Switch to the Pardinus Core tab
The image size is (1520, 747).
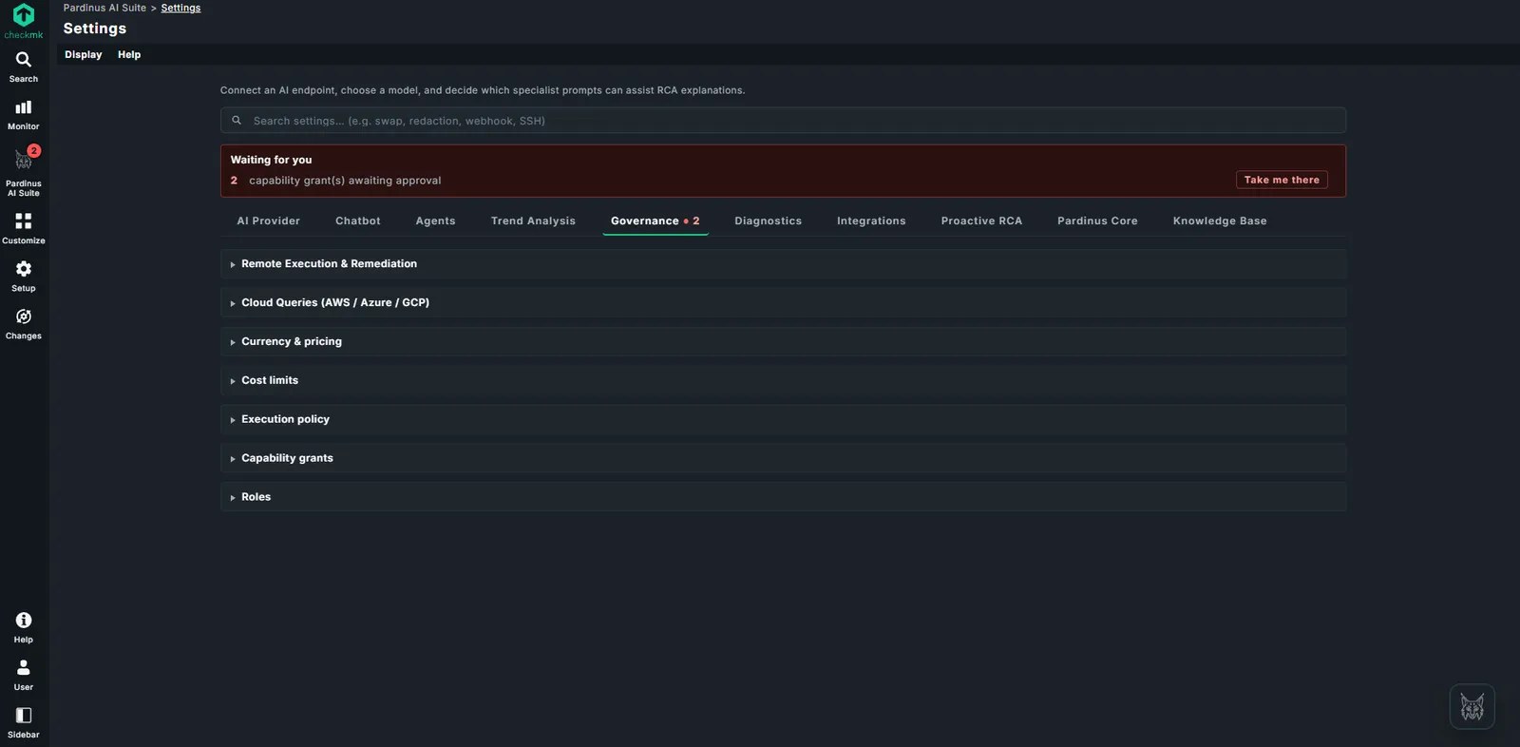click(x=1097, y=220)
